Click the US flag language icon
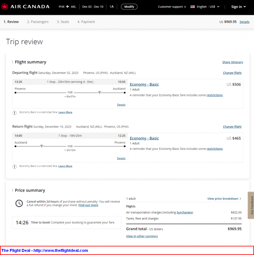Image resolution: width=254 pixels, height=255 pixels. [193, 7]
